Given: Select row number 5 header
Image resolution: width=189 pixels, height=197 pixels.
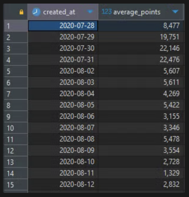Looking at the screenshot, I should pyautogui.click(x=16, y=71).
